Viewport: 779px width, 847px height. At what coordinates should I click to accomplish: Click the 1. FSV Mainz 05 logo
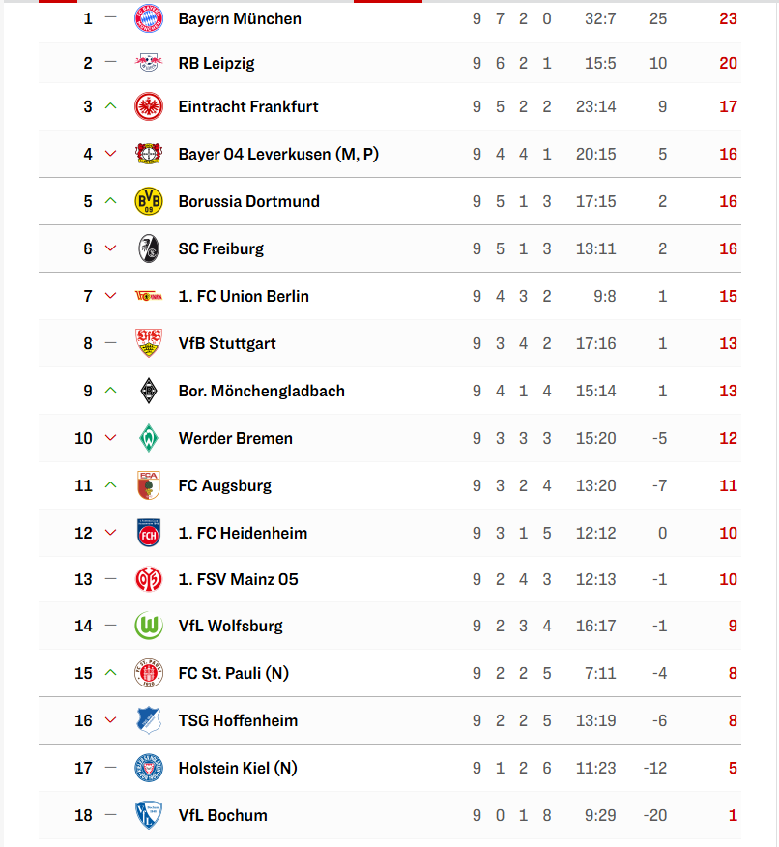coord(149,579)
